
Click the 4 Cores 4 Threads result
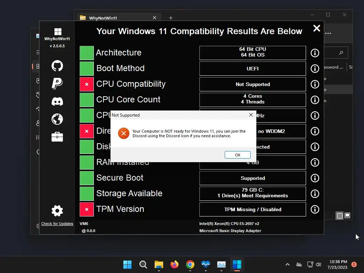tap(253, 100)
